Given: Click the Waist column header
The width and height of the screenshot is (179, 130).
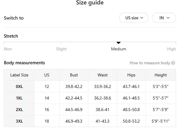Looking at the screenshot, I should 103,75.
